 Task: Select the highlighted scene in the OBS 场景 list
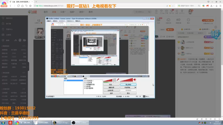[73, 81]
